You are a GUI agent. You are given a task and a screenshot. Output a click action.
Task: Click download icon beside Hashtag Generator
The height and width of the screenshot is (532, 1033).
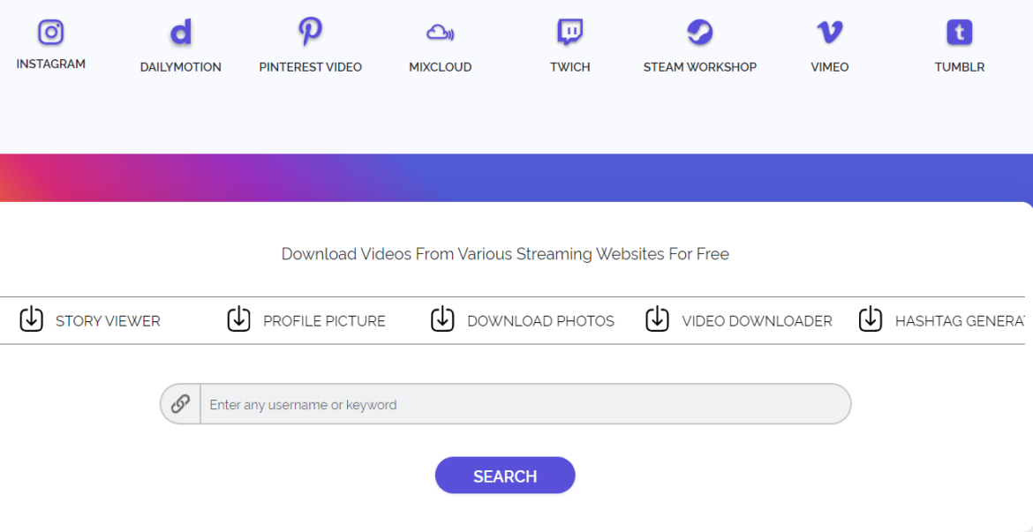(871, 319)
